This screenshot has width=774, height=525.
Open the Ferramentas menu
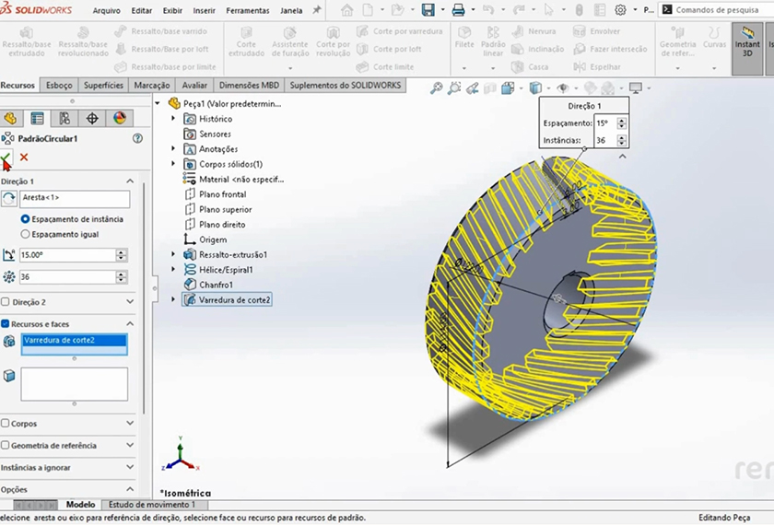pos(247,11)
